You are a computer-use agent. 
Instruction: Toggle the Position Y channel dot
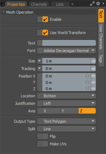point(39,82)
